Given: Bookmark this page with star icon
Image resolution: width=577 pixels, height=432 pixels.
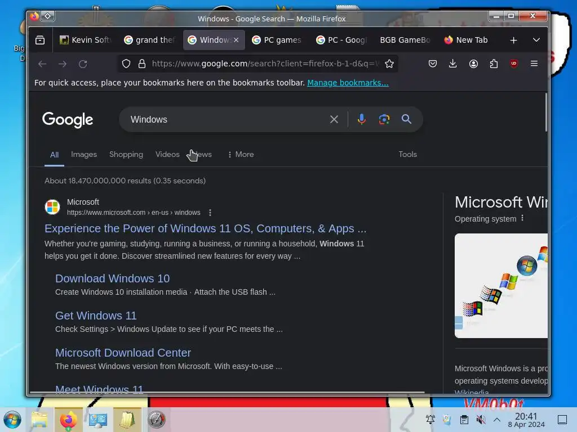Looking at the screenshot, I should click(x=389, y=64).
